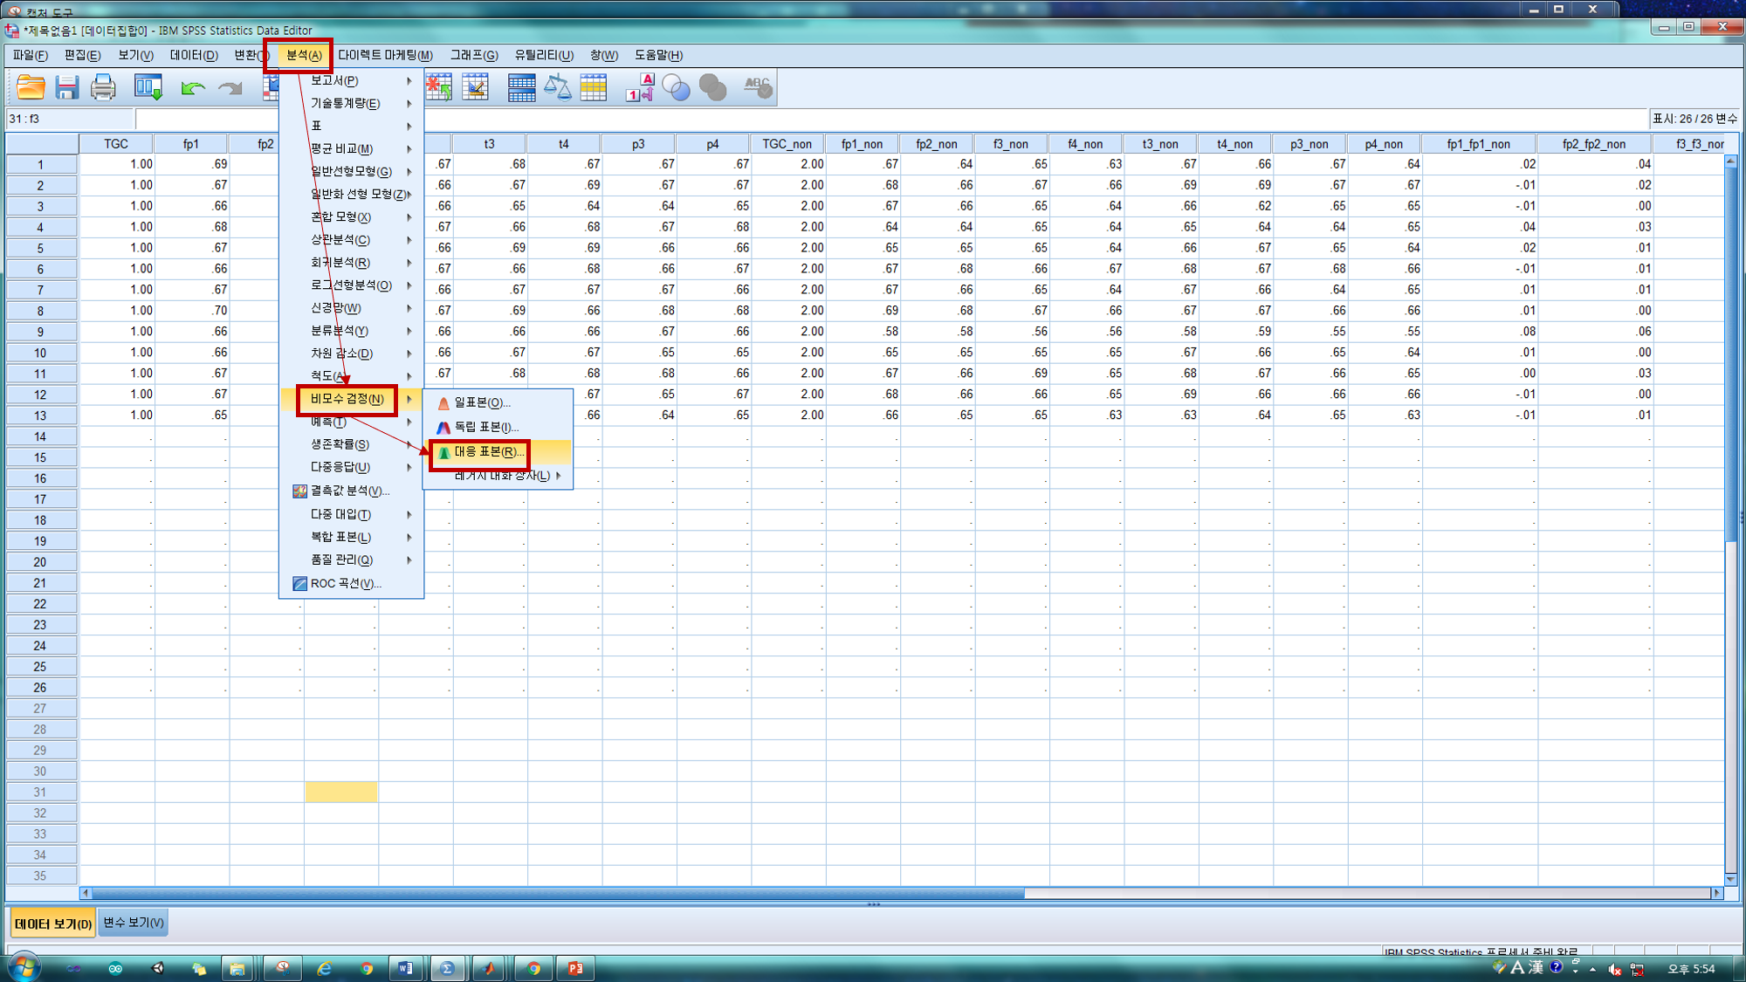Click the Value Labels icon
1746x982 pixels.
pyautogui.click(x=639, y=87)
